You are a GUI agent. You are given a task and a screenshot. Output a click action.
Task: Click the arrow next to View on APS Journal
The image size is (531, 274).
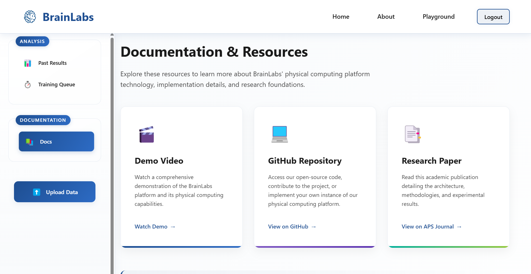tap(459, 227)
